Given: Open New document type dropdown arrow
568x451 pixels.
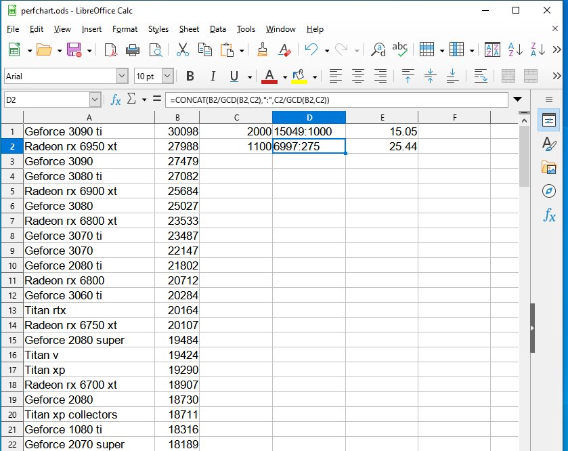Looking at the screenshot, I should click(30, 51).
